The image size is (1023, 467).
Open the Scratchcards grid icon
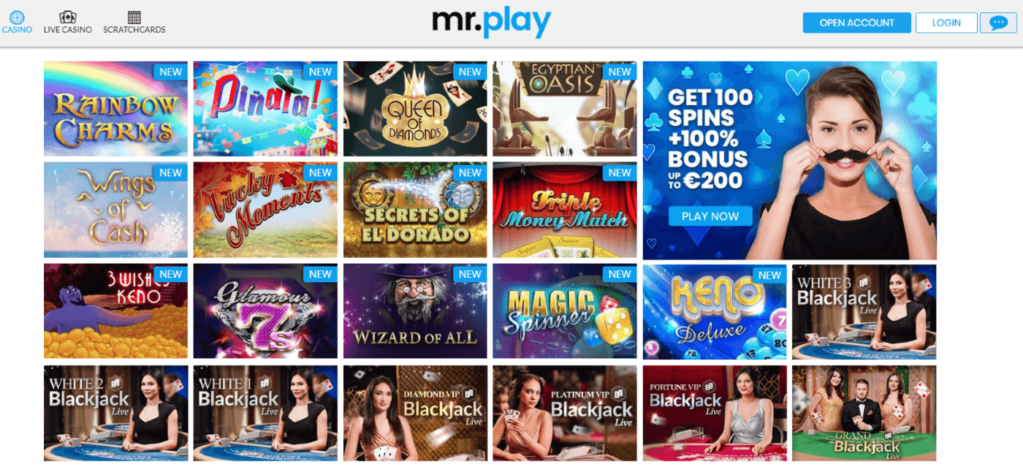point(134,17)
